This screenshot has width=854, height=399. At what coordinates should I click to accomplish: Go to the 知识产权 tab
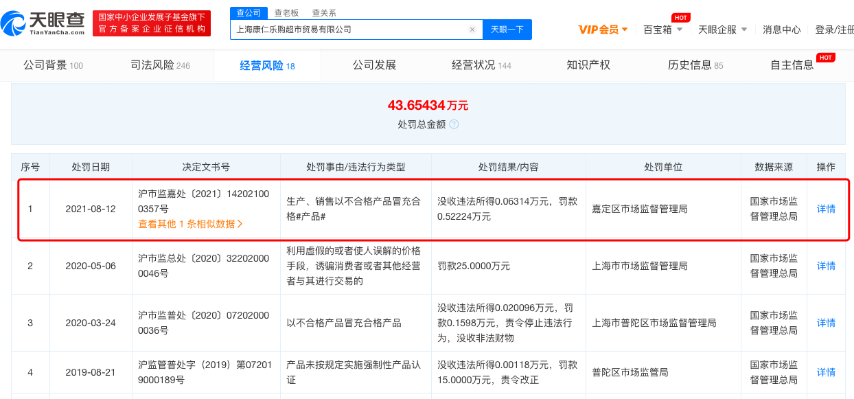pos(588,65)
